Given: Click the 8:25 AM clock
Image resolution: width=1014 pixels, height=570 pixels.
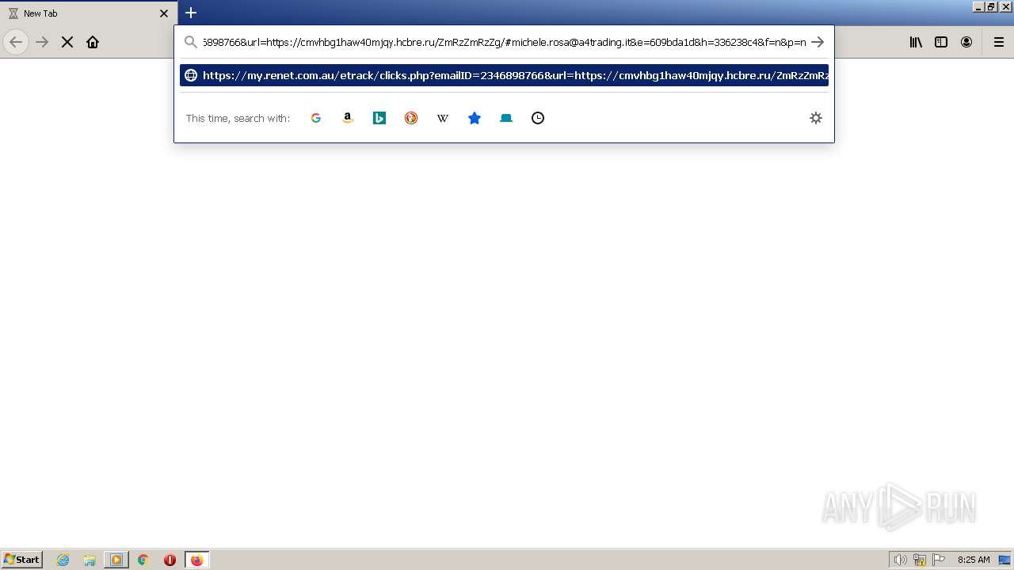Looking at the screenshot, I should (974, 560).
